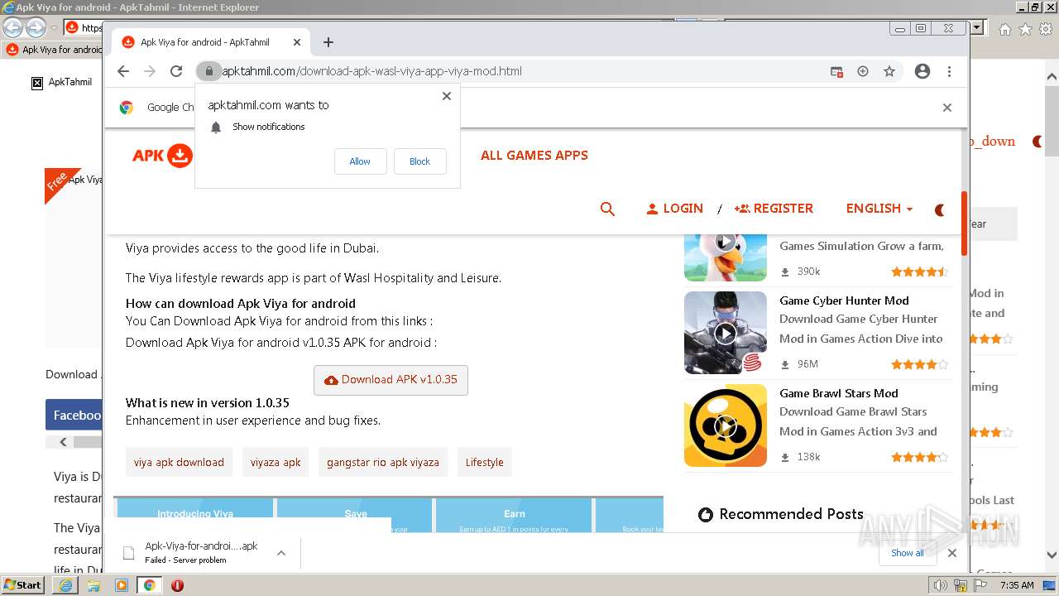Click the pop-up blocked icon in address bar
Image resolution: width=1059 pixels, height=596 pixels.
836,72
